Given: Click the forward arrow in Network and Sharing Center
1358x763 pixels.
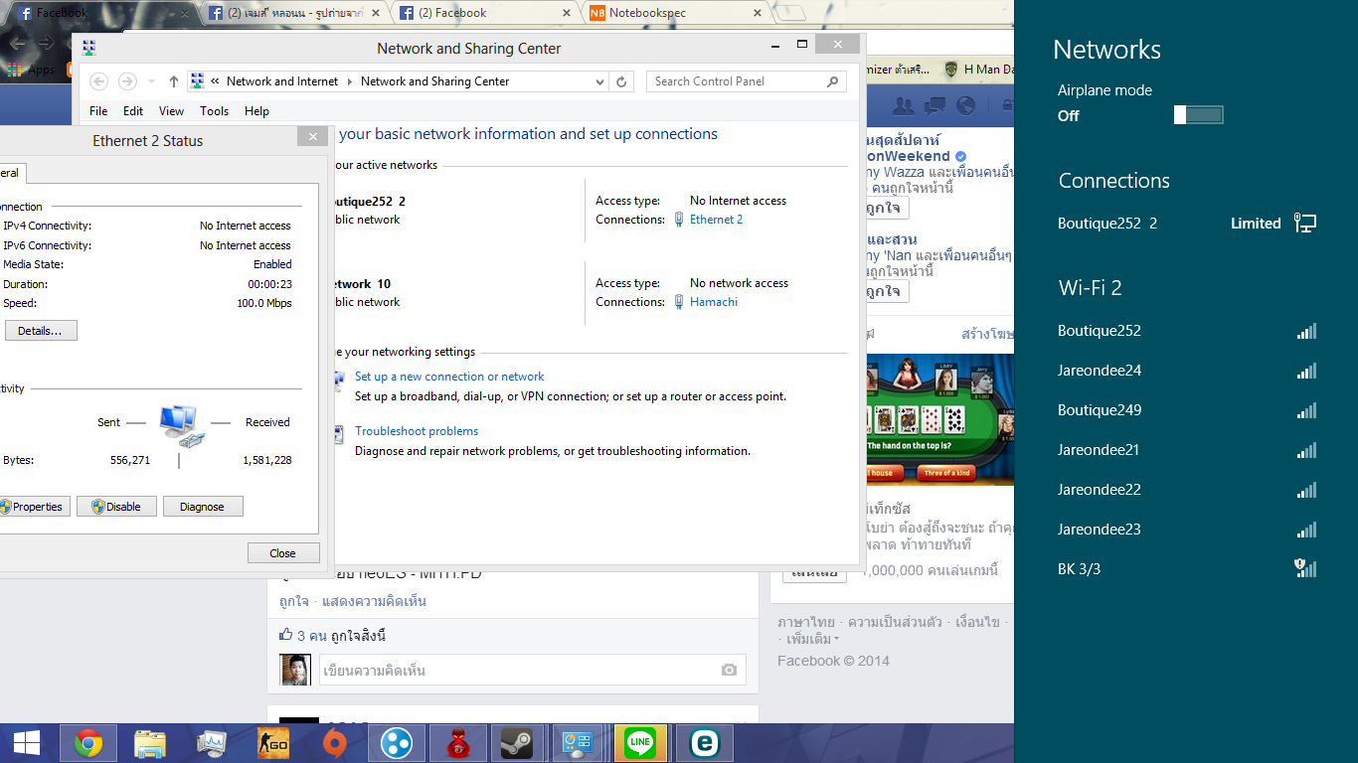Looking at the screenshot, I should tap(127, 81).
